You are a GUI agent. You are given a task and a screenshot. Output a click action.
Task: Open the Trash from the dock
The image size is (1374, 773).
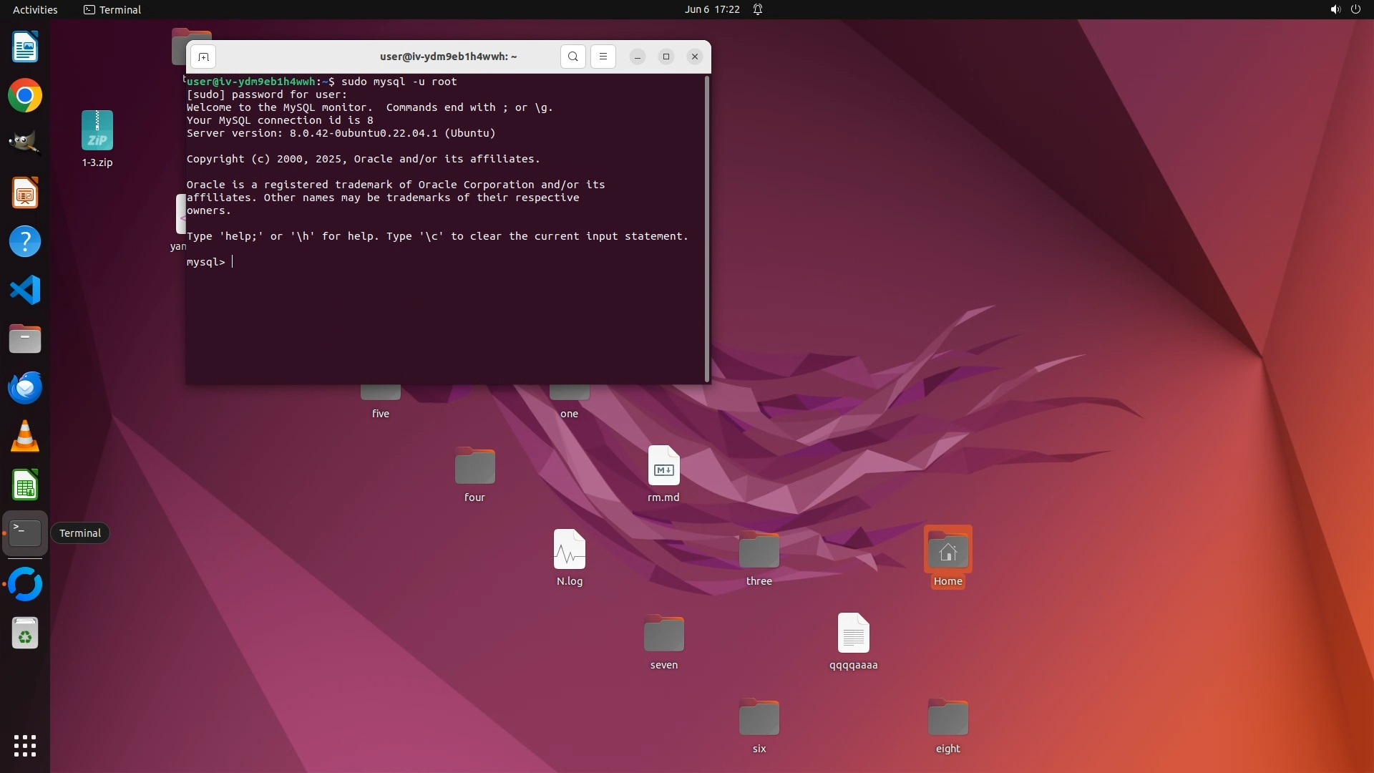(25, 634)
